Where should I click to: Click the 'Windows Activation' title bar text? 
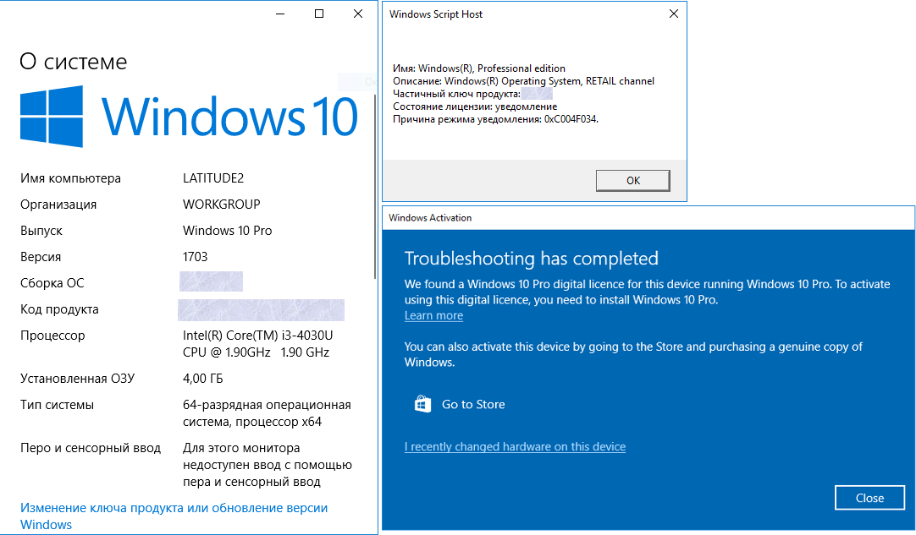click(430, 217)
